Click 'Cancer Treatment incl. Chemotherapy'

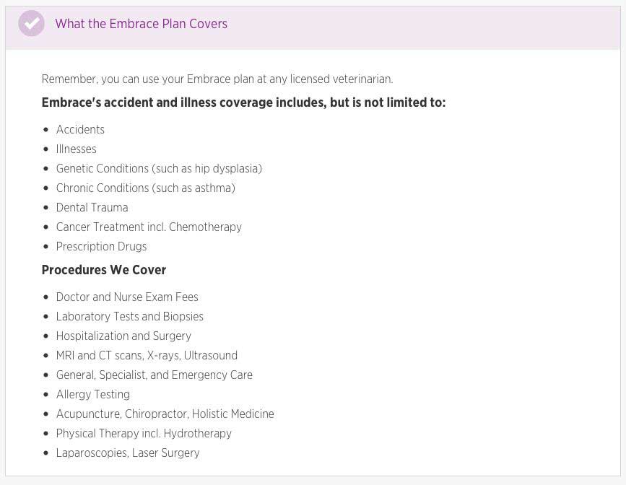[149, 227]
